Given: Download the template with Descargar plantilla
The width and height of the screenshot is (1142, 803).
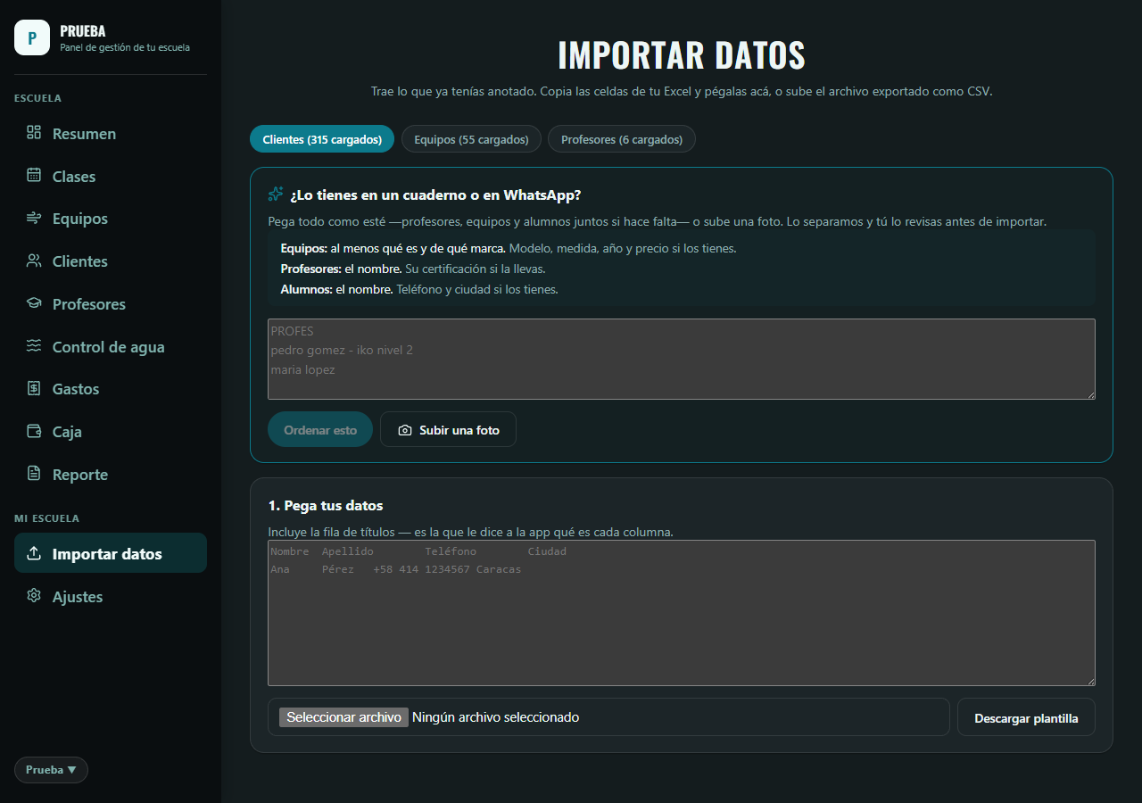Looking at the screenshot, I should click(x=1026, y=717).
